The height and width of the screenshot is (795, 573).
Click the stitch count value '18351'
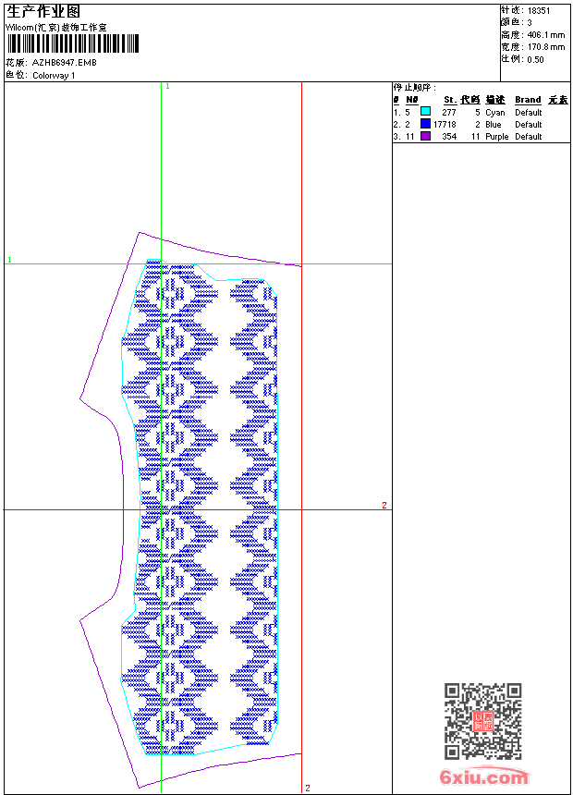[x=539, y=11]
